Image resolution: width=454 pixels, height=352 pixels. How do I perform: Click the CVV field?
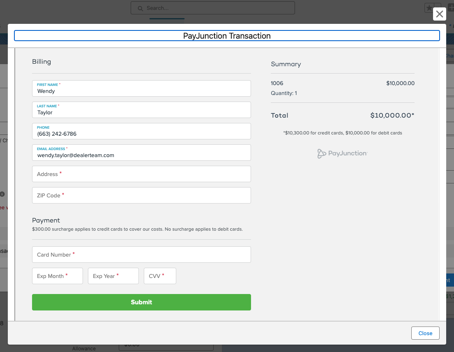160,276
